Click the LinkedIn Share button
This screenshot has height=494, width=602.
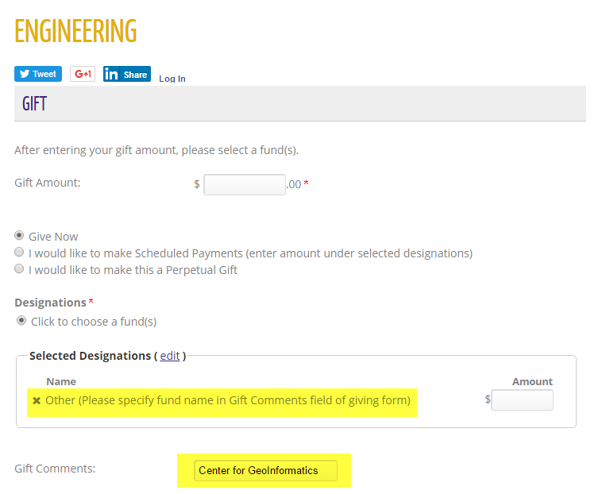tap(127, 74)
